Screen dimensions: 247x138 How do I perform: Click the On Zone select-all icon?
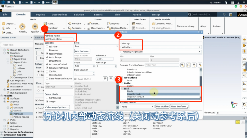click(111, 79)
